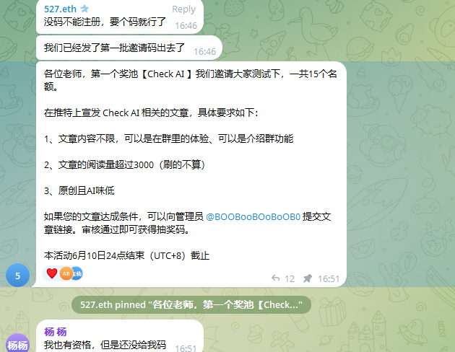Click the star badge next to 527.eth
This screenshot has width=455, height=352.
tap(84, 9)
